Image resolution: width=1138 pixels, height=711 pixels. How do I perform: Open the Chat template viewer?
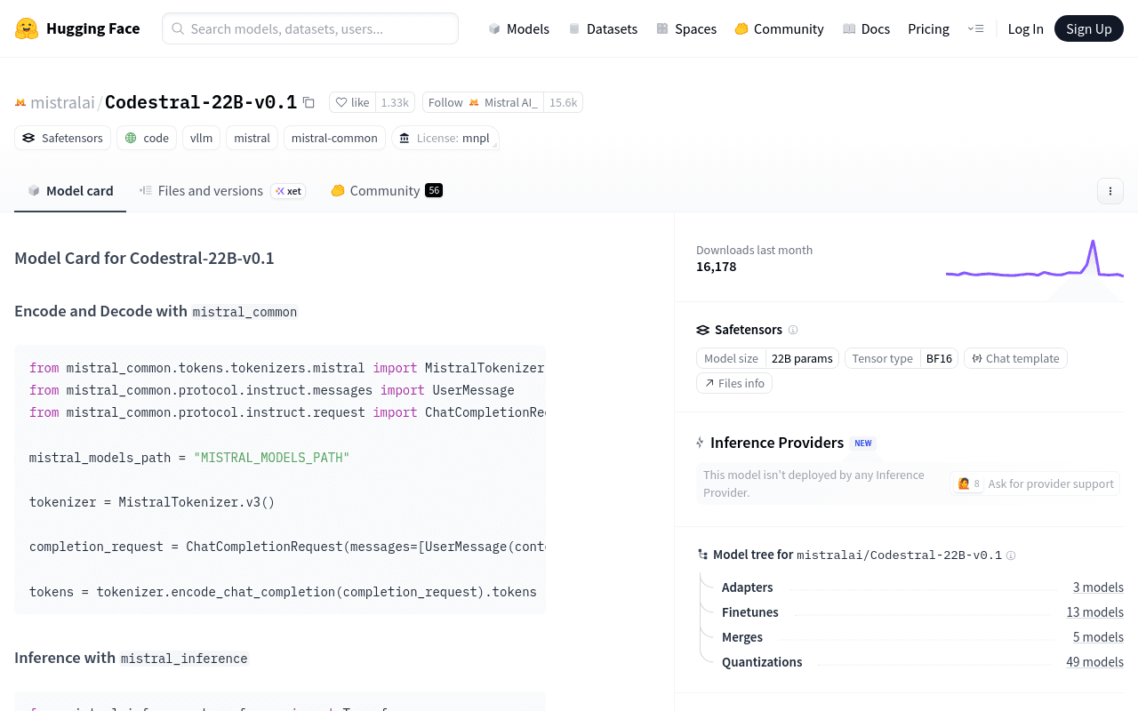pyautogui.click(x=1015, y=358)
